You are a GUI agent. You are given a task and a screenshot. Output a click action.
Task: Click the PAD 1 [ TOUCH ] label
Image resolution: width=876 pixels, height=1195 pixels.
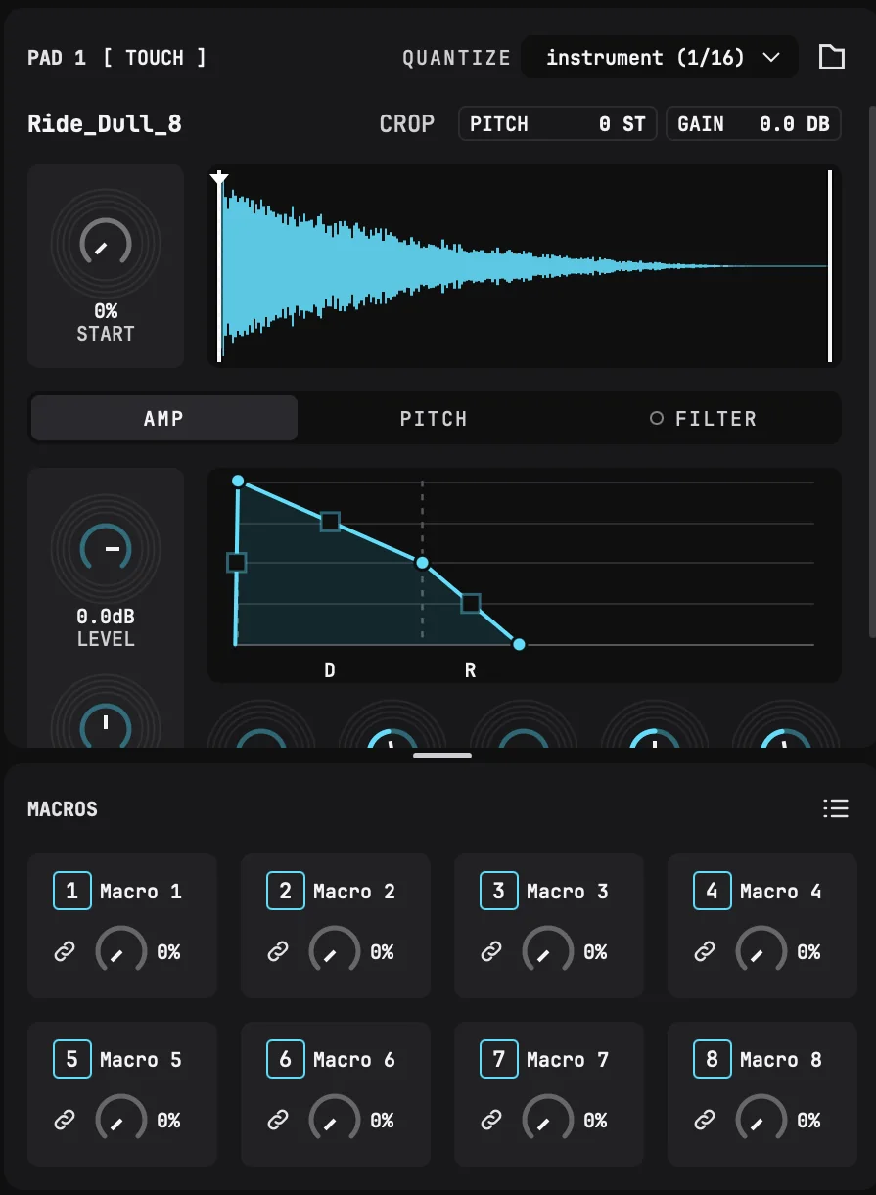pos(116,57)
